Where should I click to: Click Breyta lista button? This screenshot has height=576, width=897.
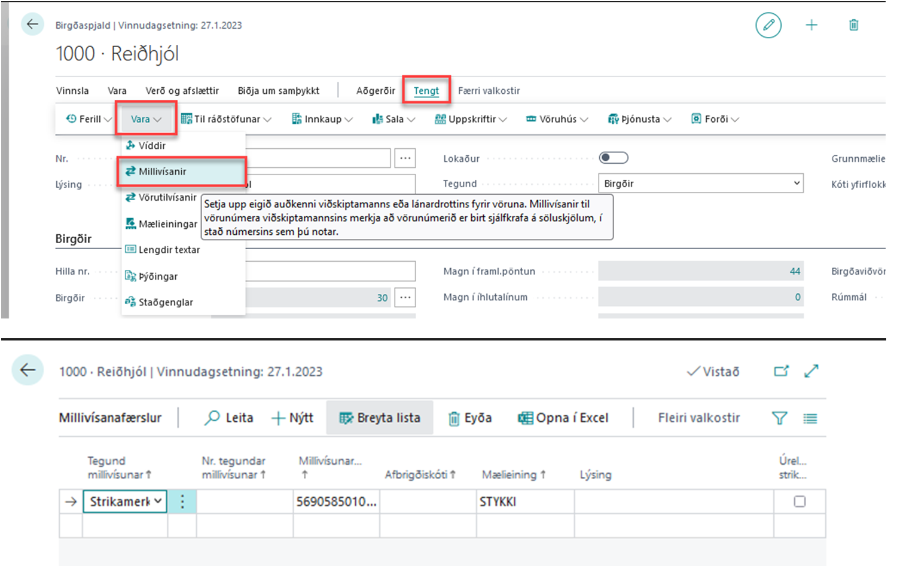click(x=380, y=418)
